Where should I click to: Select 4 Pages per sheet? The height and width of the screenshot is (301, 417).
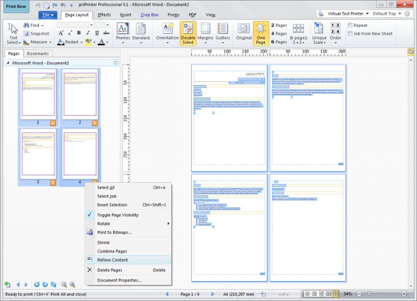(279, 34)
